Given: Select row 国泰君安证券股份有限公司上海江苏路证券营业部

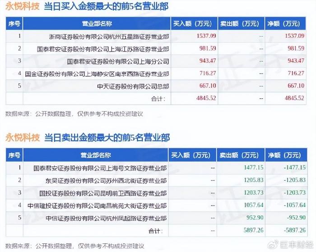Looking at the screenshot, I should (156, 49).
